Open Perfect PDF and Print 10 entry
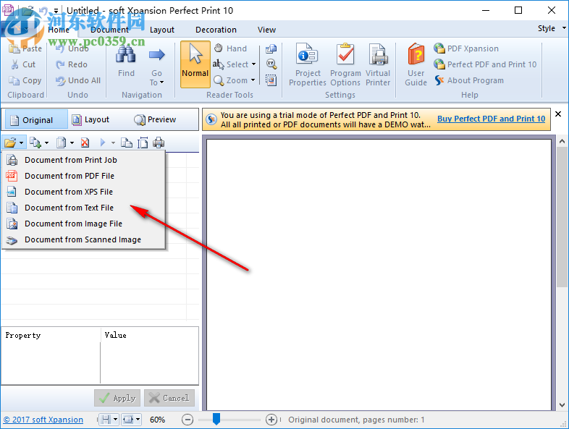This screenshot has width=569, height=429. 485,64
